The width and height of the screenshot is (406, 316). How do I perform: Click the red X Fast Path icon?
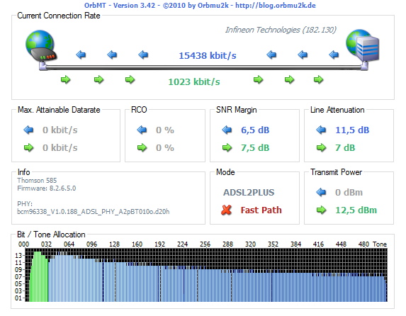click(226, 210)
